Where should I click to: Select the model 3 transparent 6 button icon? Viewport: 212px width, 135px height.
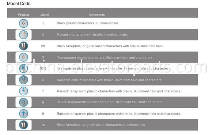point(23,57)
